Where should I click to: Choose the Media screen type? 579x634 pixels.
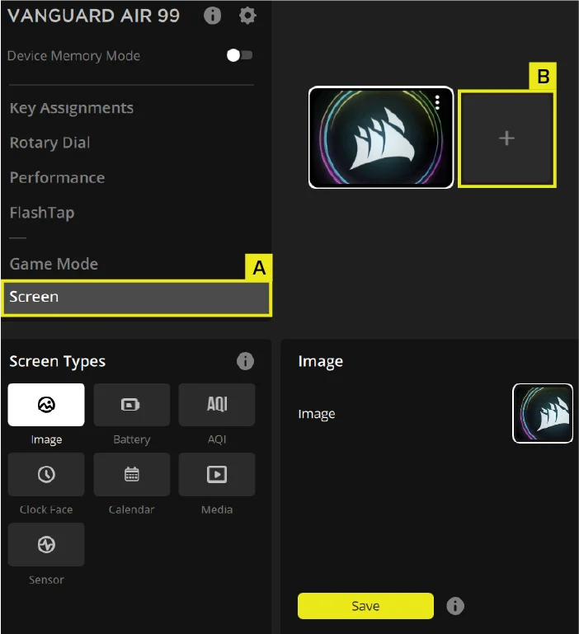[x=217, y=474]
